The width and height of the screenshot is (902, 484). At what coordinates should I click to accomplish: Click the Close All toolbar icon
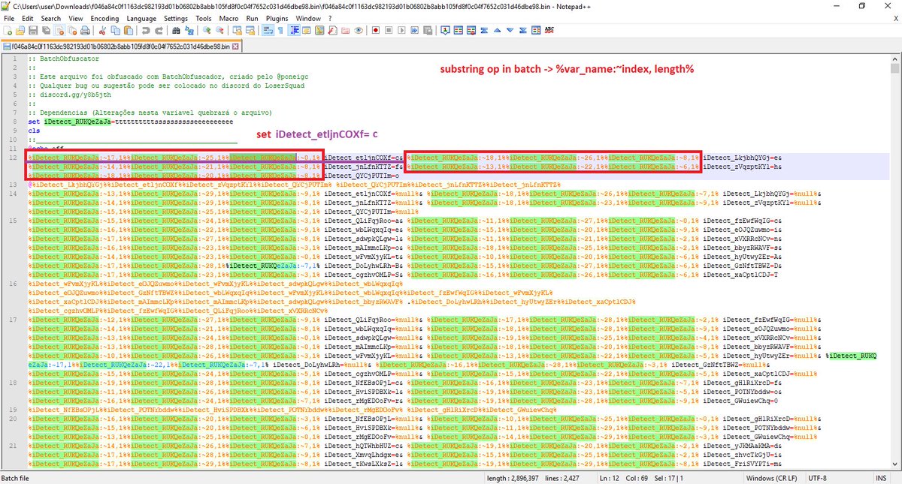72,31
